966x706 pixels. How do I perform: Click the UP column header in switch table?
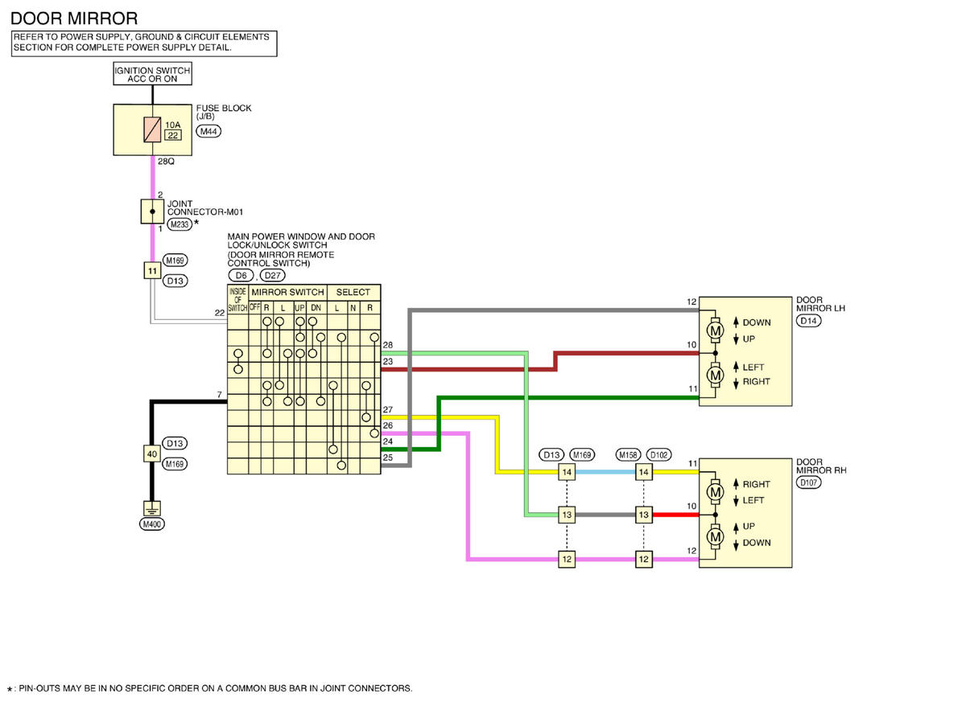point(299,307)
